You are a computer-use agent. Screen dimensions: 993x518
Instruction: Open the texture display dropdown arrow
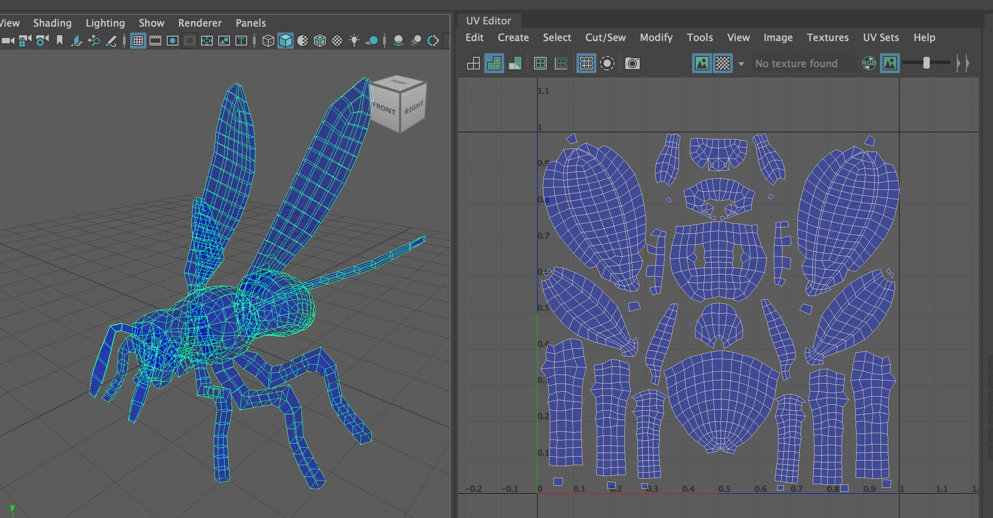tap(741, 64)
